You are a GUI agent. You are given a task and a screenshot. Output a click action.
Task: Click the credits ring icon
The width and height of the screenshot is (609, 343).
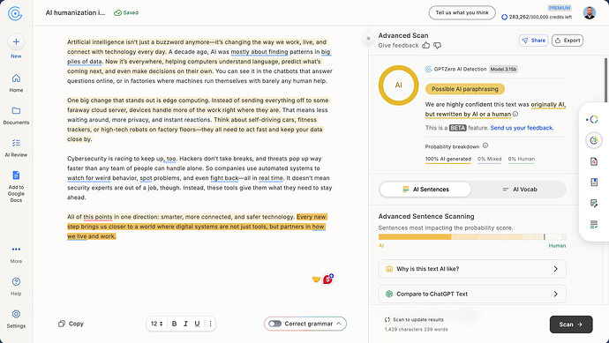[504, 17]
